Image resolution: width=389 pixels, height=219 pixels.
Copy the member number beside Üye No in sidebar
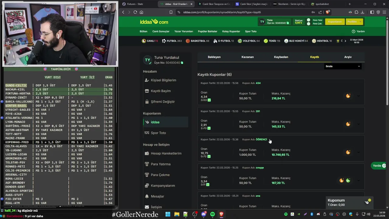tap(182, 63)
